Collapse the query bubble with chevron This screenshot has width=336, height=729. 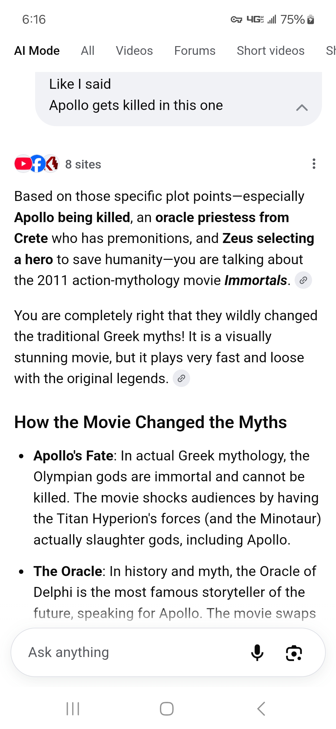pos(302,107)
